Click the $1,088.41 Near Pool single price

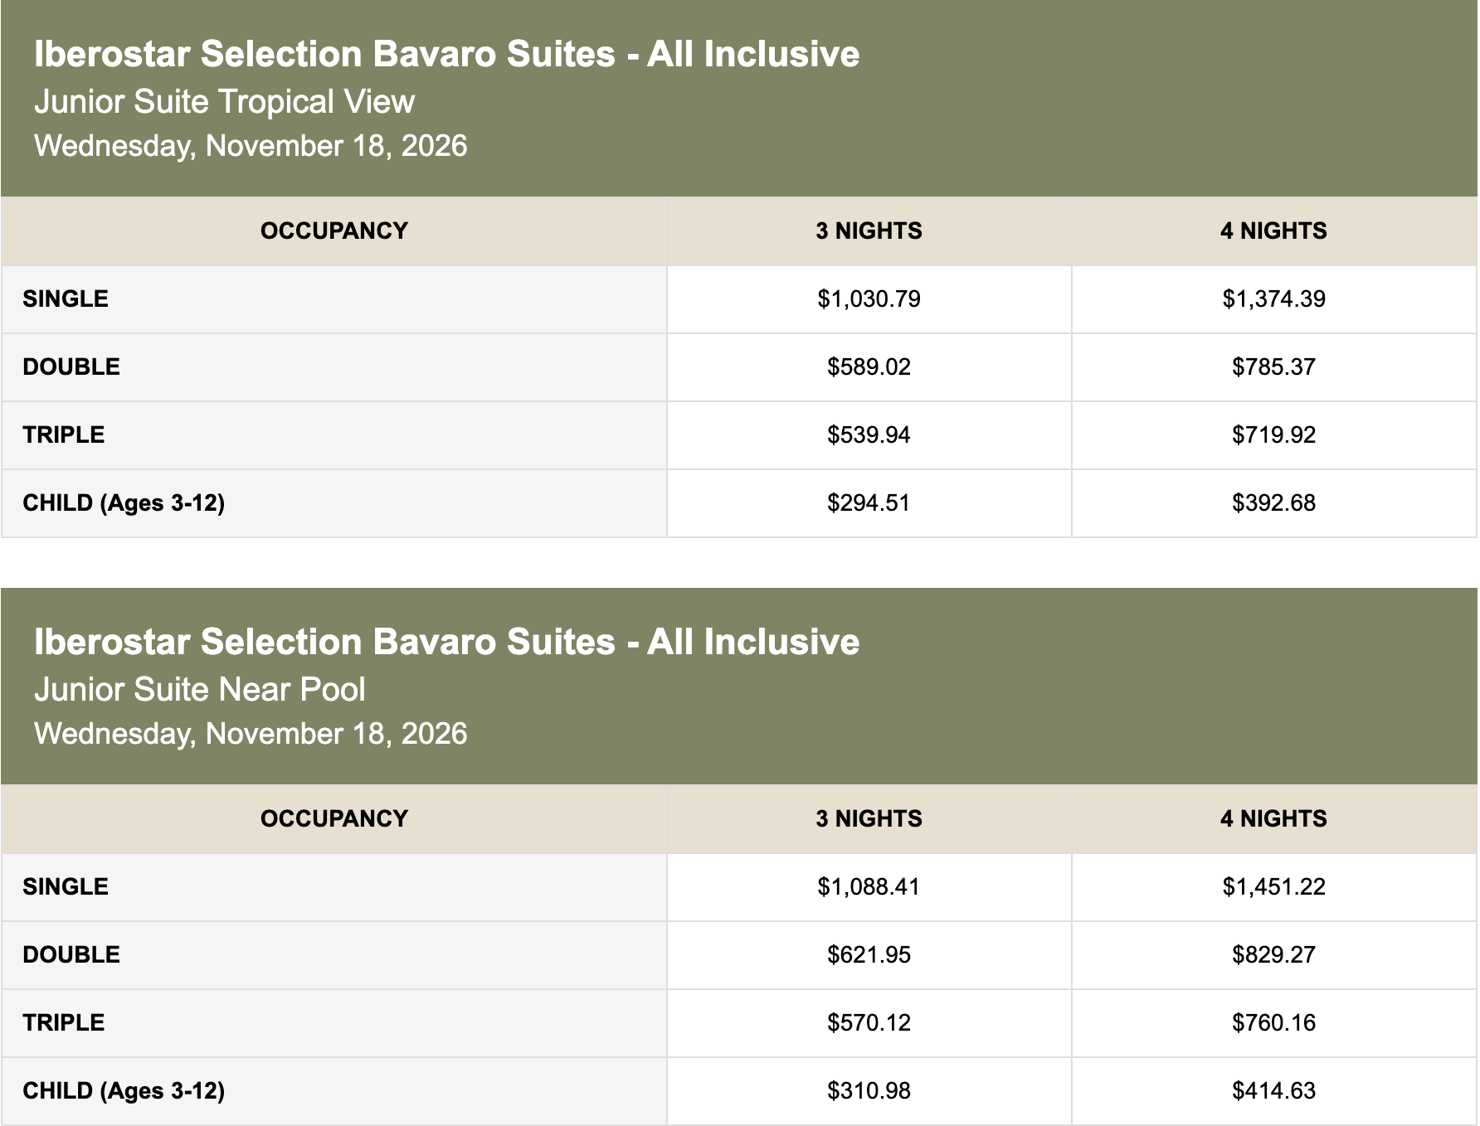(869, 886)
